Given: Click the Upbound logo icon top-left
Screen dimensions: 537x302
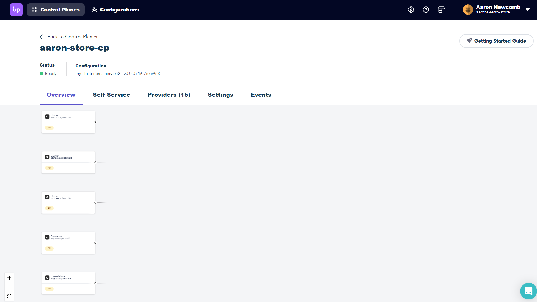Looking at the screenshot, I should tap(16, 10).
